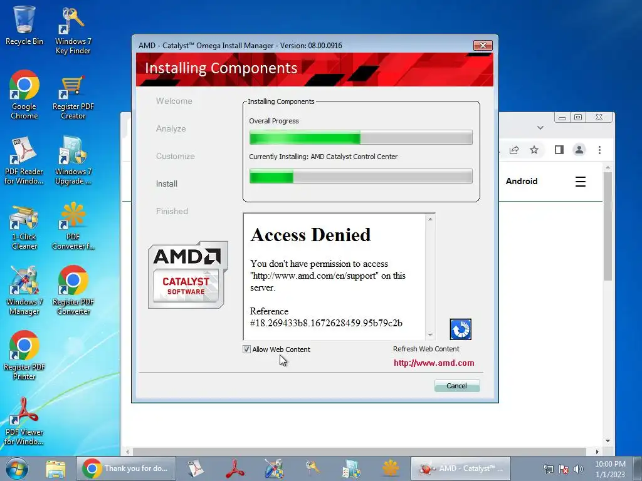Select the Analyze step in the sidebar
The height and width of the screenshot is (481, 642).
(x=171, y=128)
